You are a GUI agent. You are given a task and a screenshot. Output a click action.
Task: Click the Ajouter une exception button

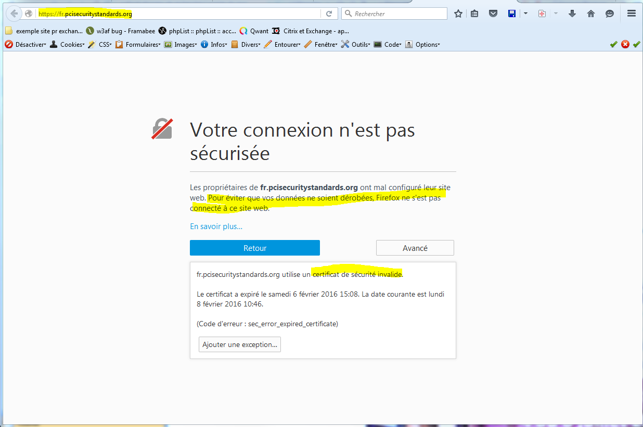pos(240,344)
